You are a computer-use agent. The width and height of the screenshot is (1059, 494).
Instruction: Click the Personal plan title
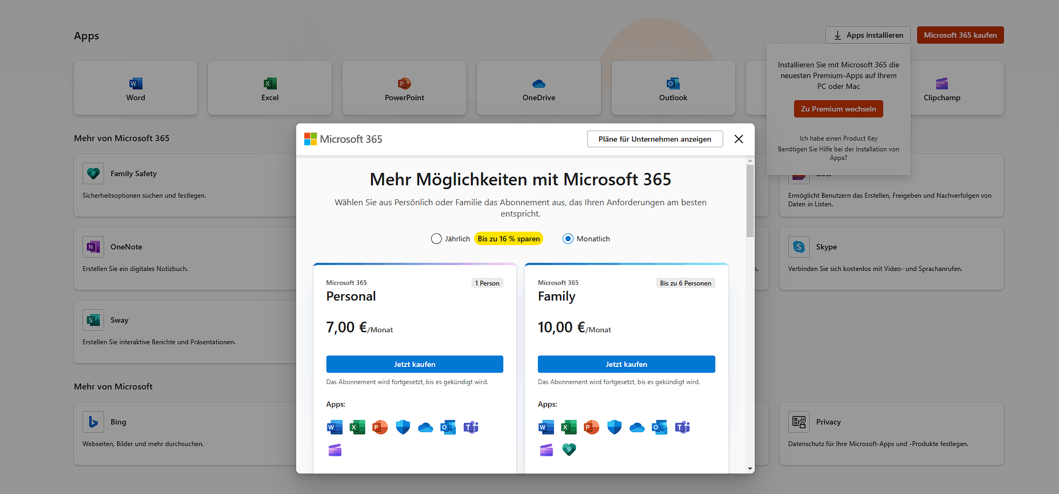[351, 296]
